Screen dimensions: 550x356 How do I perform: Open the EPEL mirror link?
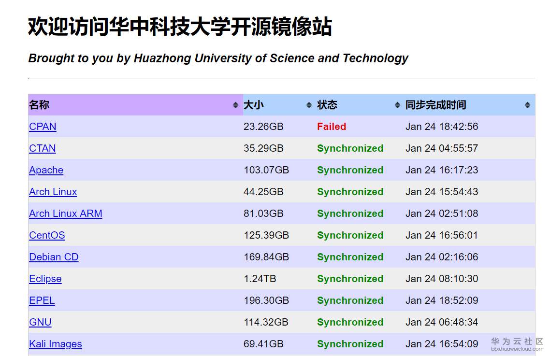pos(42,300)
